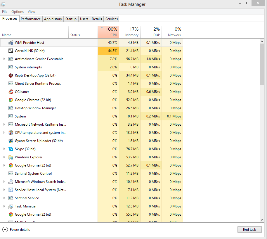Click the Skype process icon
Screen dimensions: 267x239
[11, 149]
